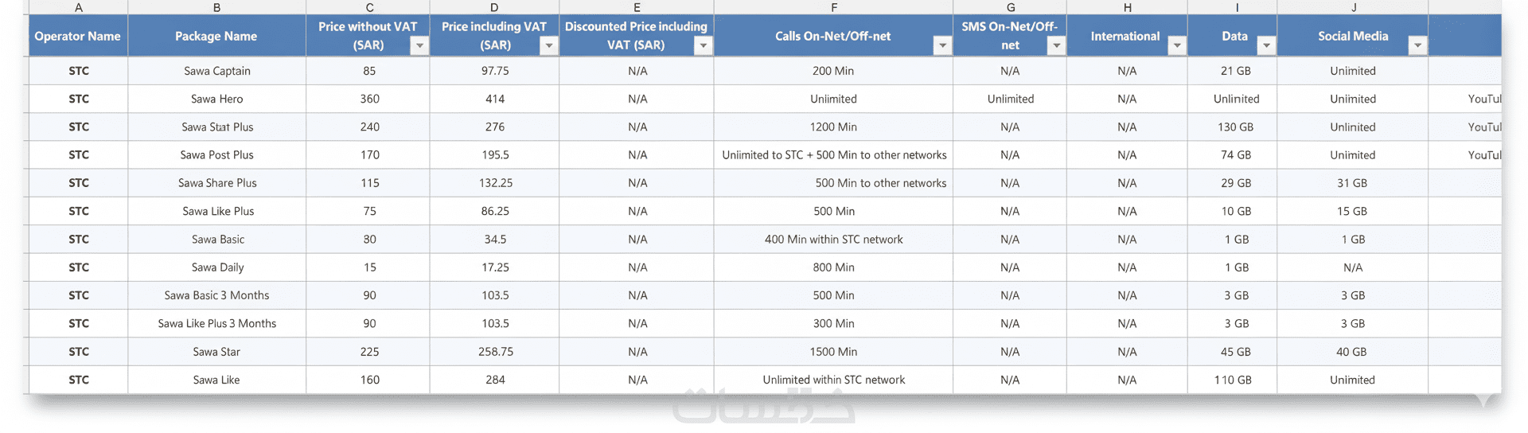Click the Sawa Share Plus cell
Image resolution: width=1528 pixels, height=433 pixels.
pos(217,183)
